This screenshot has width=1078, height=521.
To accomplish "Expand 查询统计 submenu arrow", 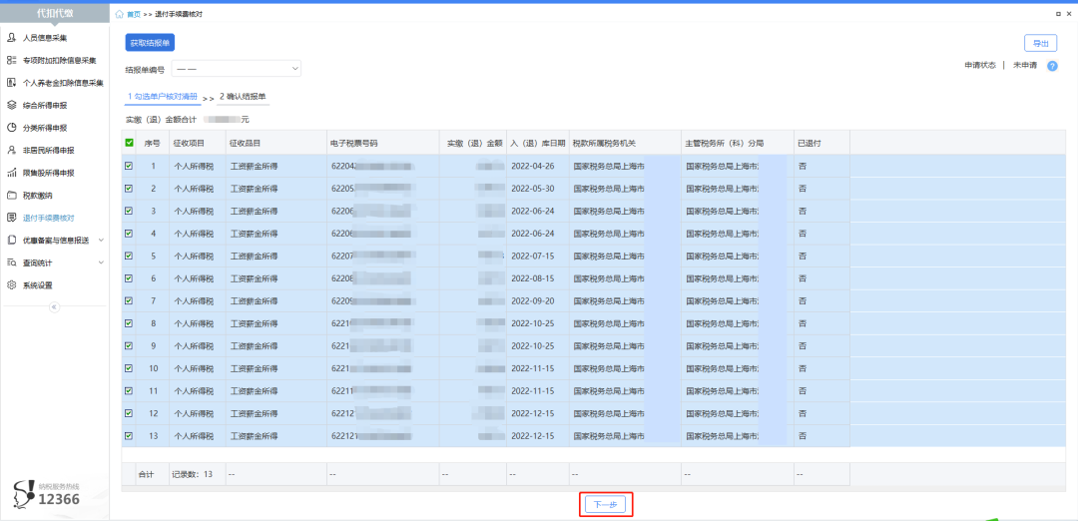I will (101, 262).
